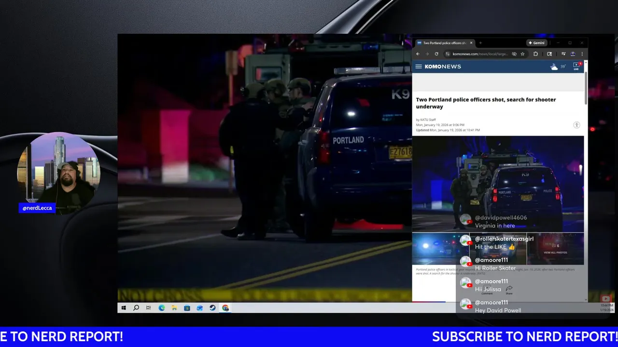The image size is (618, 347).
Task: Switch to Chrome in the taskbar
Action: [225, 308]
